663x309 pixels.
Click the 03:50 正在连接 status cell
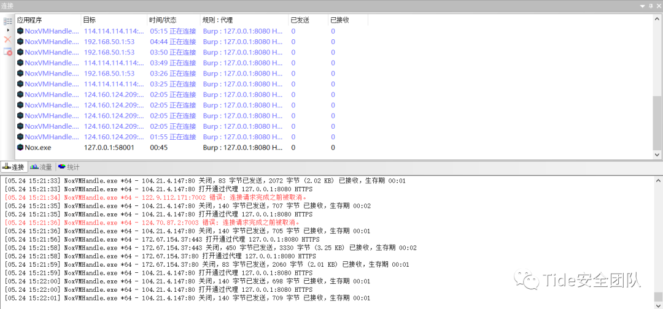pos(173,52)
